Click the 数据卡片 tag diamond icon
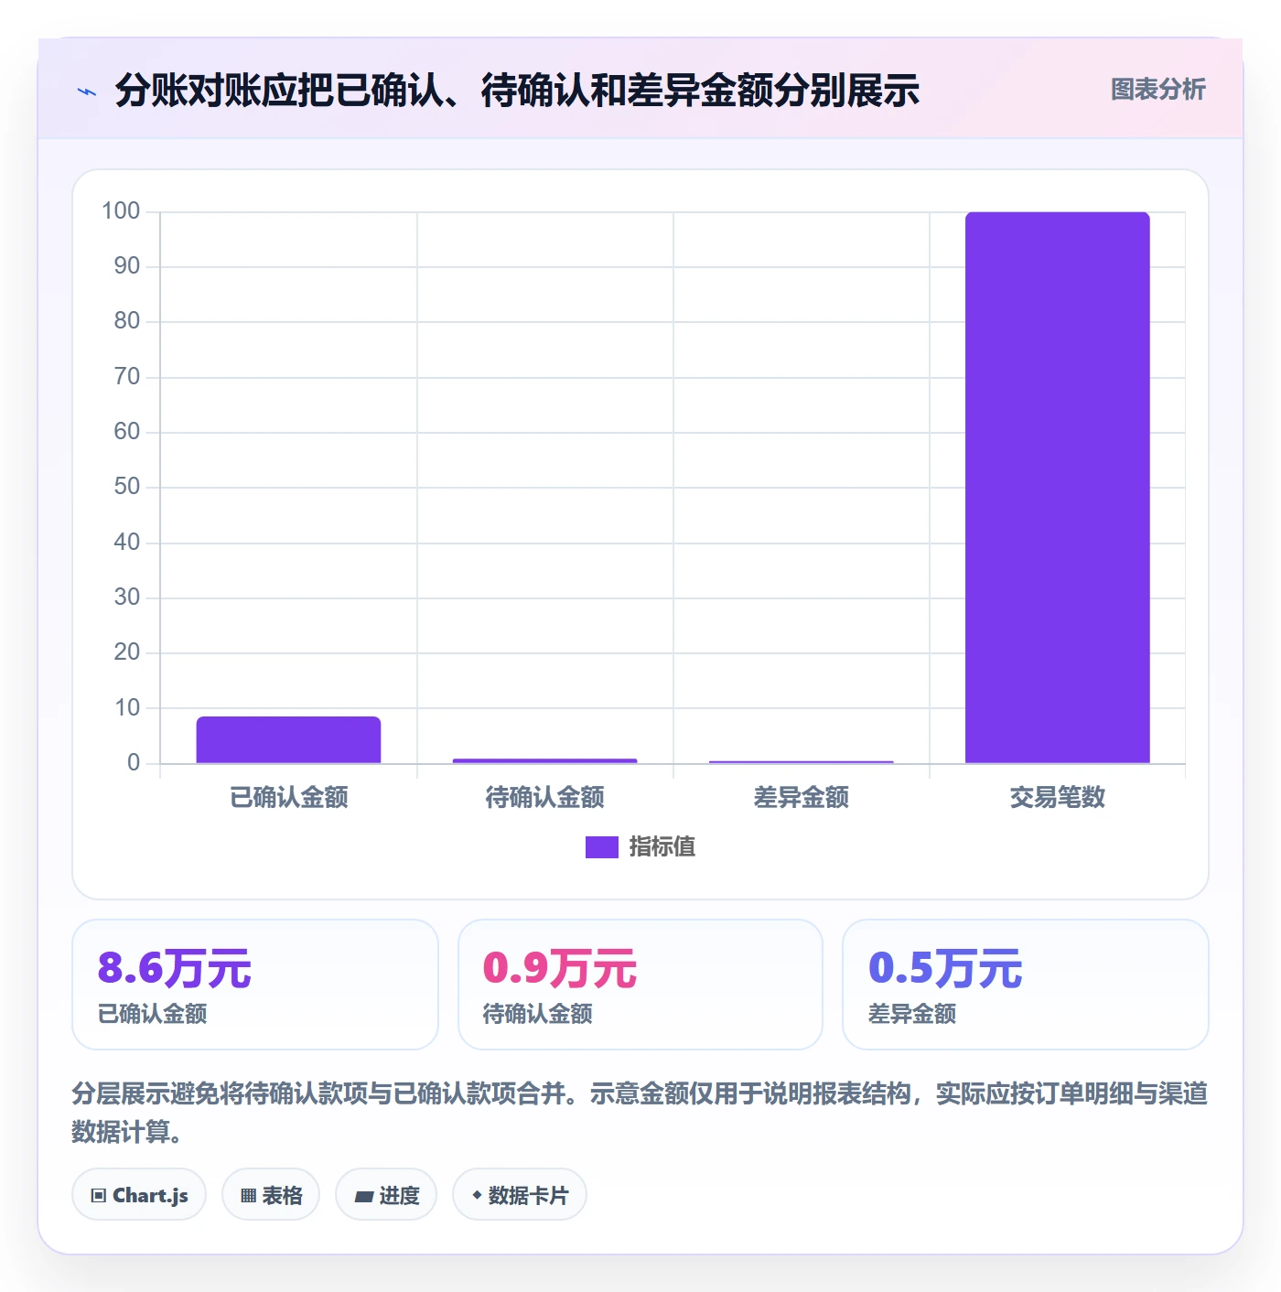Image resolution: width=1281 pixels, height=1292 pixels. pyautogui.click(x=477, y=1195)
